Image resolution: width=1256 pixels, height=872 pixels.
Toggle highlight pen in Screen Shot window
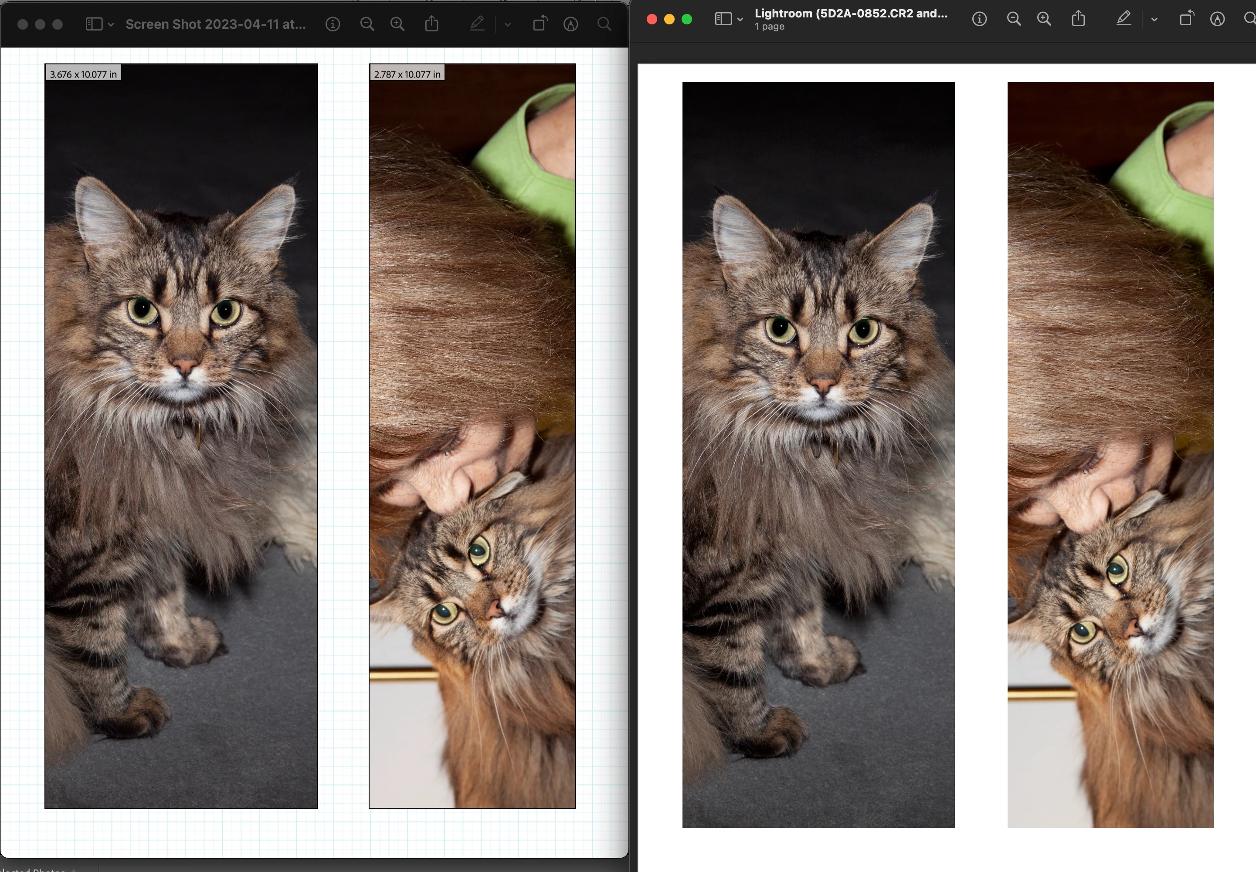coord(477,24)
